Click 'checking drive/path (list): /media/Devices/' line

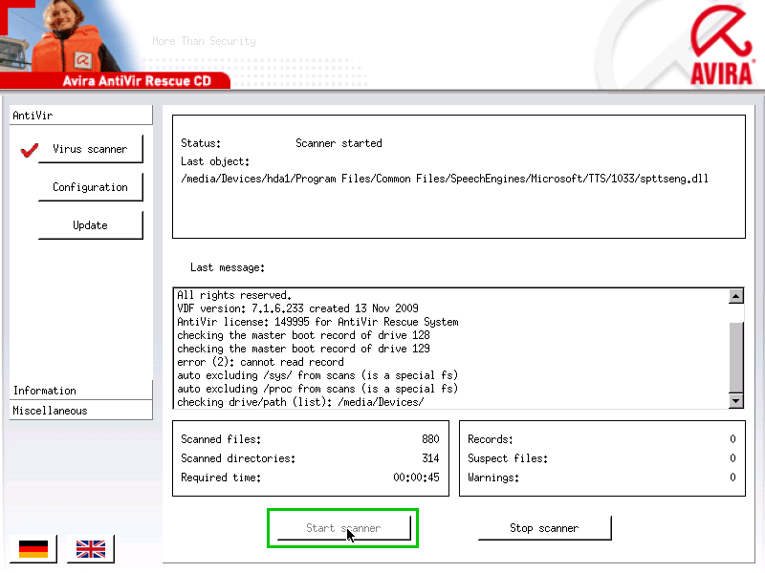coord(300,402)
